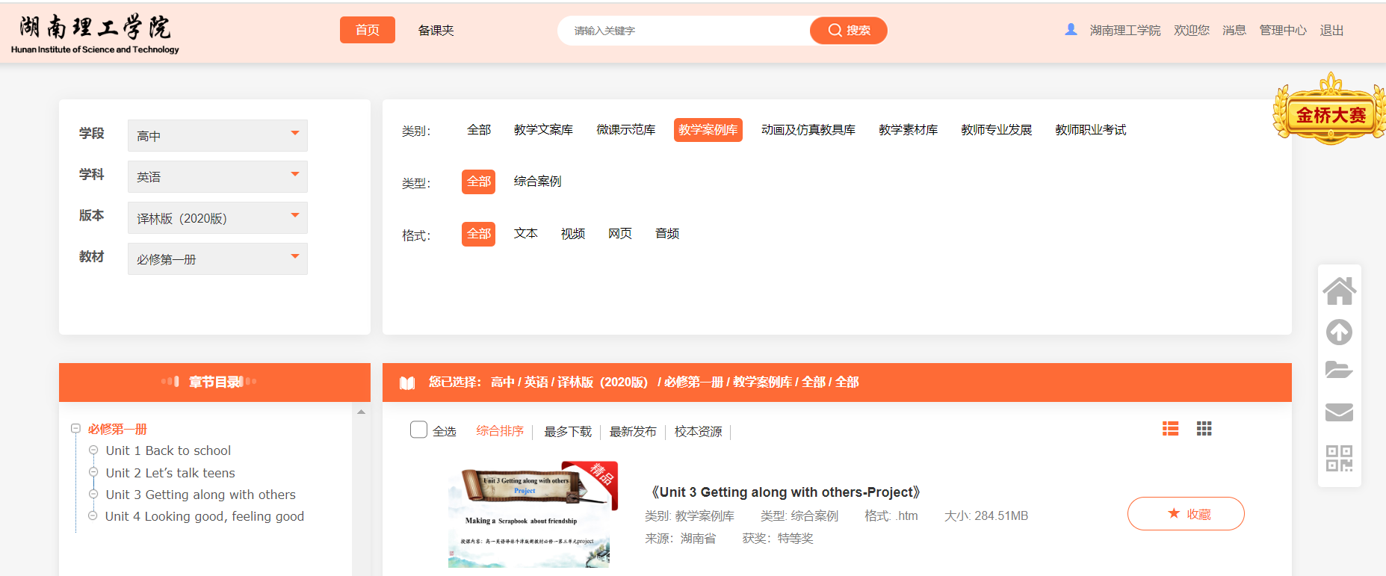Select the 视频 format filter
1386x576 pixels.
[x=572, y=234]
